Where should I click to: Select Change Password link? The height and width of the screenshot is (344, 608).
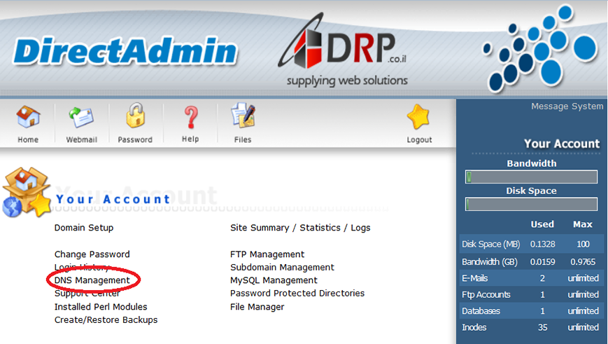tap(92, 254)
